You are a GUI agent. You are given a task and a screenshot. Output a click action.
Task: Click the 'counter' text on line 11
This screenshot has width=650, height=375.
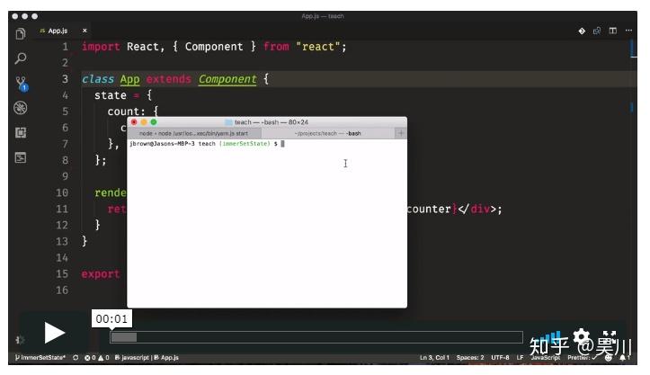coord(429,209)
